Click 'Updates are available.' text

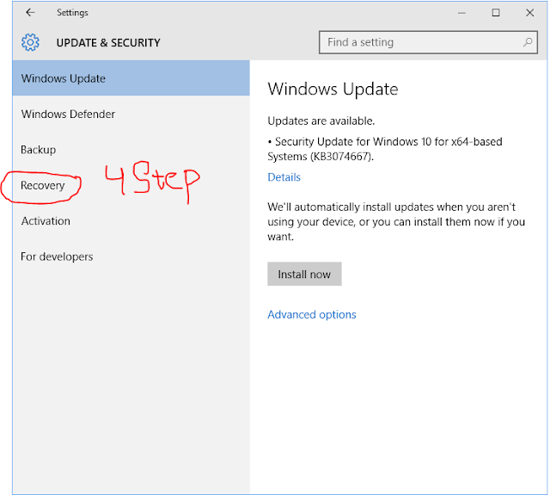321,121
